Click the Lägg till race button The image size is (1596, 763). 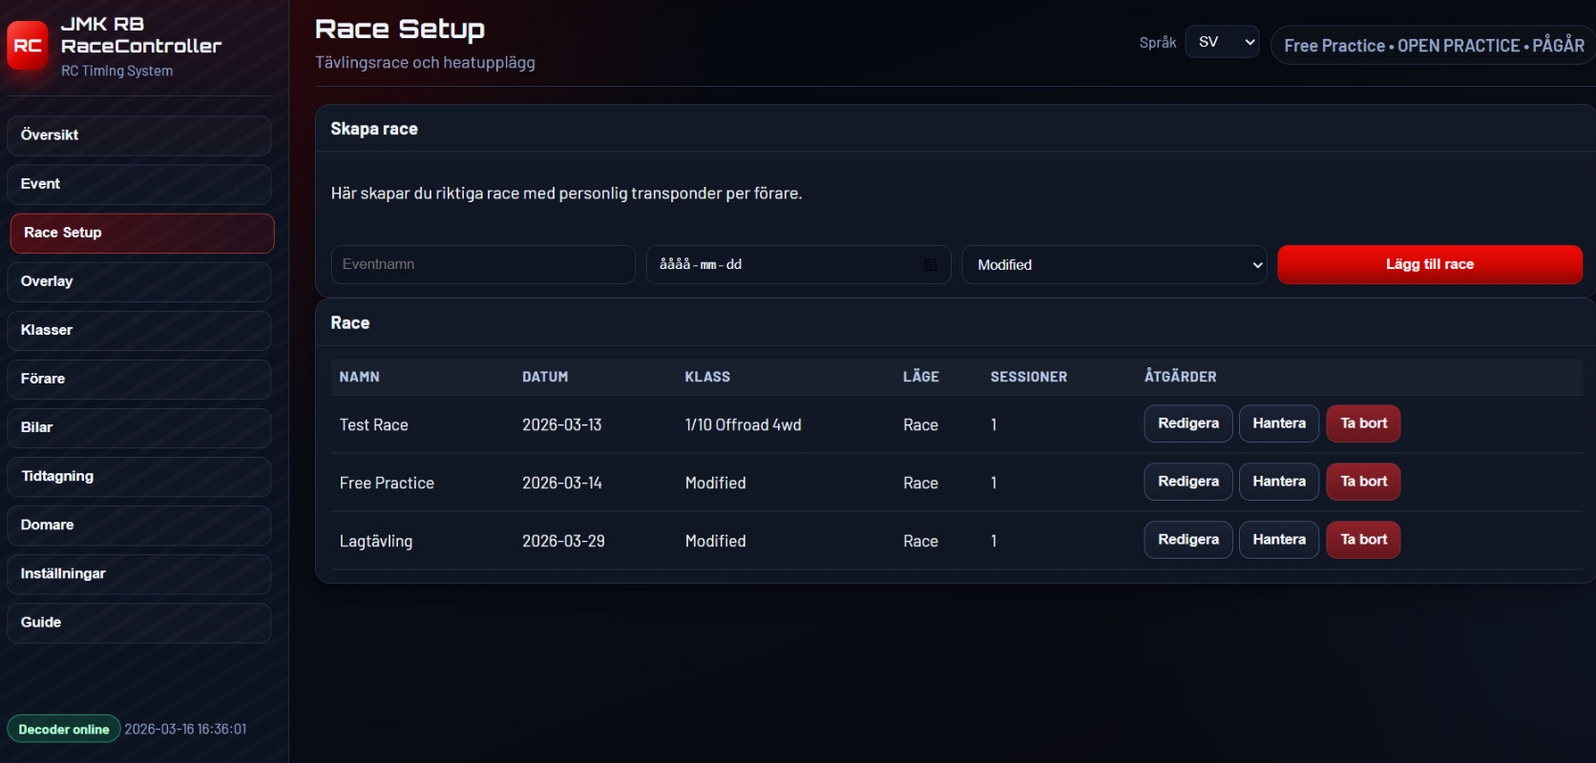1429,265
